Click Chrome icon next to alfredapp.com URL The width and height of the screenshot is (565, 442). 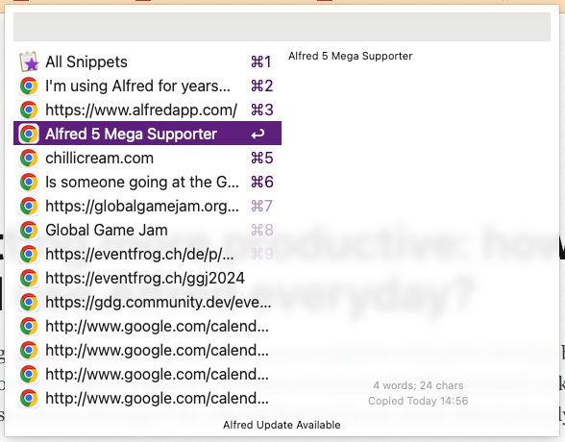coord(29,110)
